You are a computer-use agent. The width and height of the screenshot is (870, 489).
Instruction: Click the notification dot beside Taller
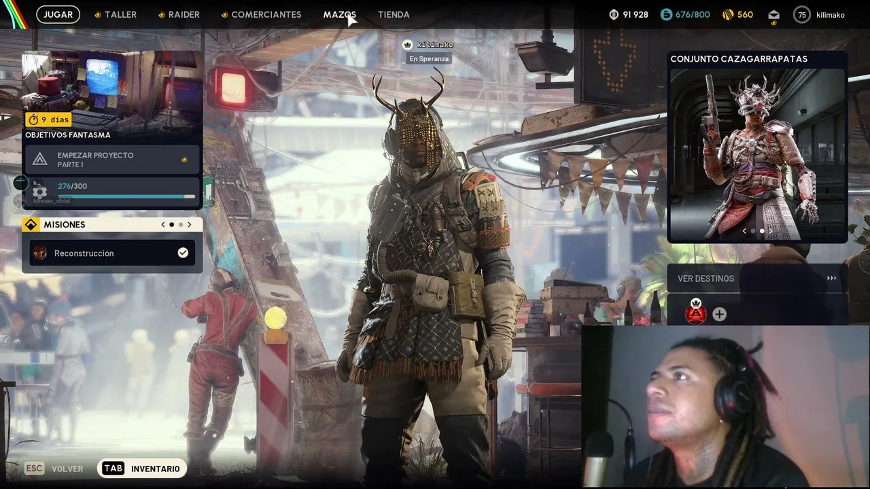pyautogui.click(x=98, y=14)
